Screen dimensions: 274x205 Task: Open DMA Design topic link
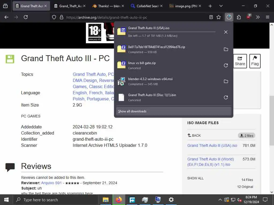[x=85, y=80]
